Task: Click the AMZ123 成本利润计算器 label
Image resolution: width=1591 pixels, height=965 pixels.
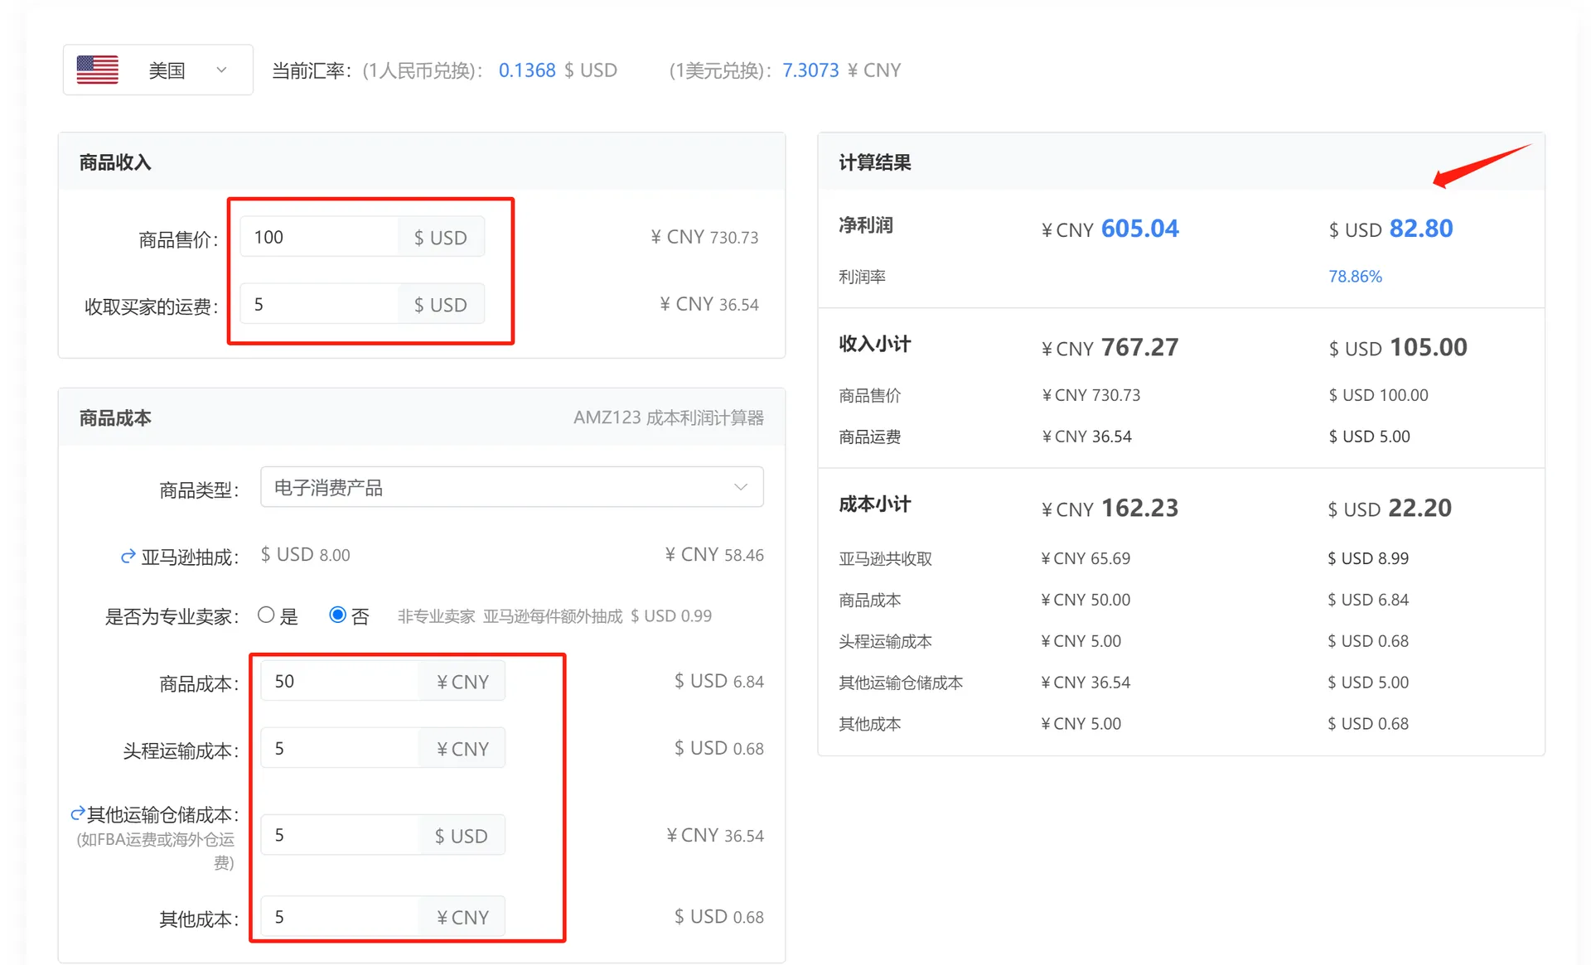Action: (x=668, y=417)
